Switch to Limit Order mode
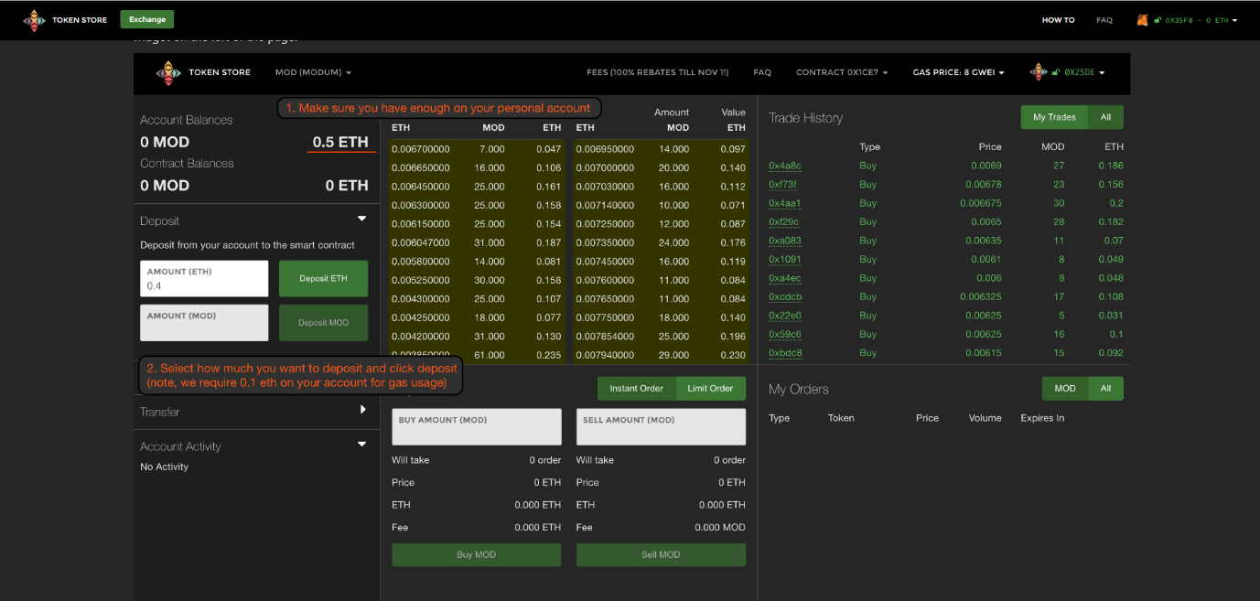The height and width of the screenshot is (601, 1260). pos(711,388)
